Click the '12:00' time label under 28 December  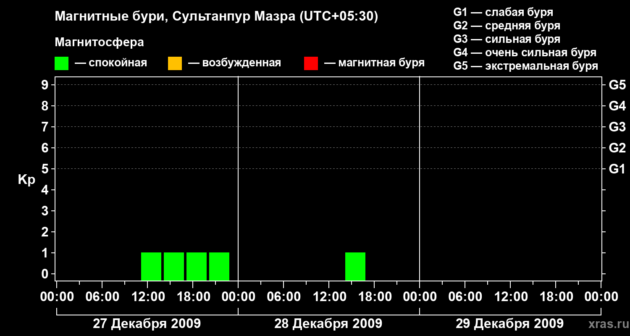pyautogui.click(x=329, y=297)
